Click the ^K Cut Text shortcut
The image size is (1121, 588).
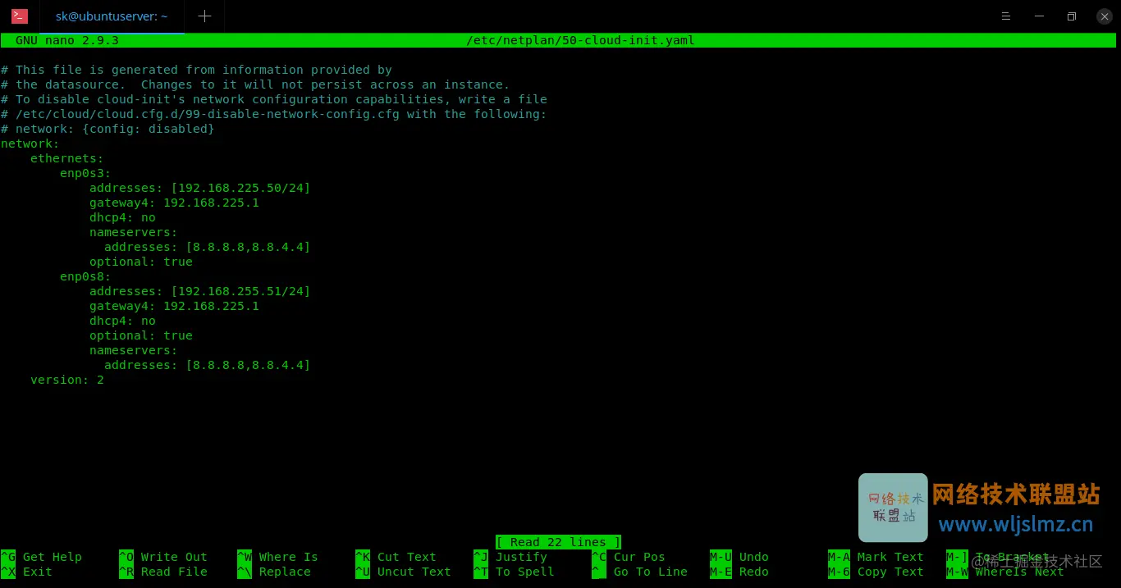(x=396, y=557)
